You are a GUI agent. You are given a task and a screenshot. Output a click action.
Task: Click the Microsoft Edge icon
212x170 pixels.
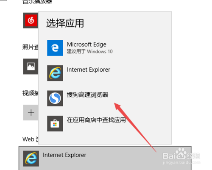point(55,48)
